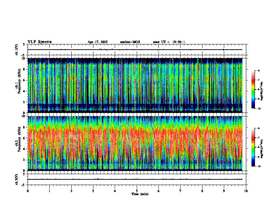Click time-axis tick label "7"
The image size is (277, 214).
180,191
